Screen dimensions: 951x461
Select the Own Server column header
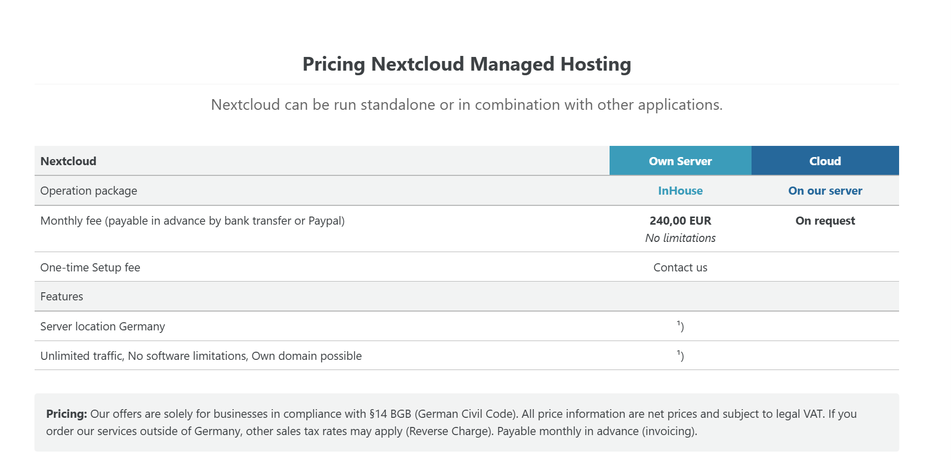[x=680, y=161]
